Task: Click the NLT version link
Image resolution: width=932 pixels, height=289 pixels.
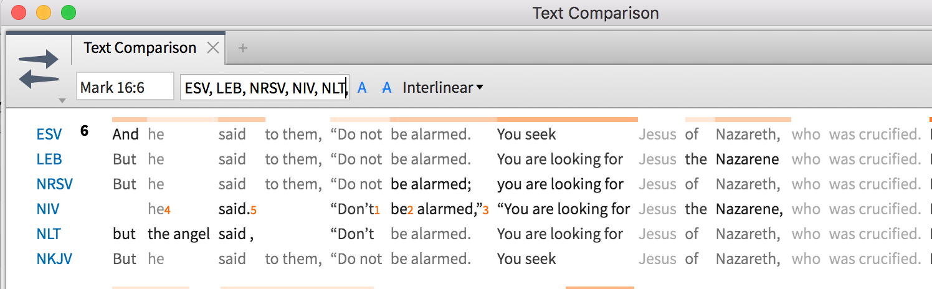Action: pyautogui.click(x=49, y=234)
